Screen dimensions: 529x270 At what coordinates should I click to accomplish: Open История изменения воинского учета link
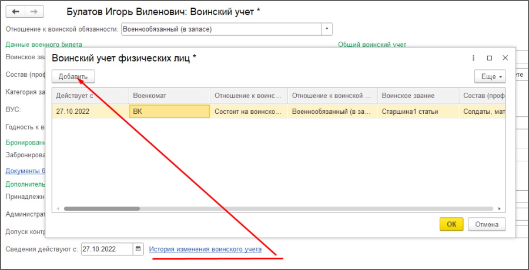[x=205, y=249]
